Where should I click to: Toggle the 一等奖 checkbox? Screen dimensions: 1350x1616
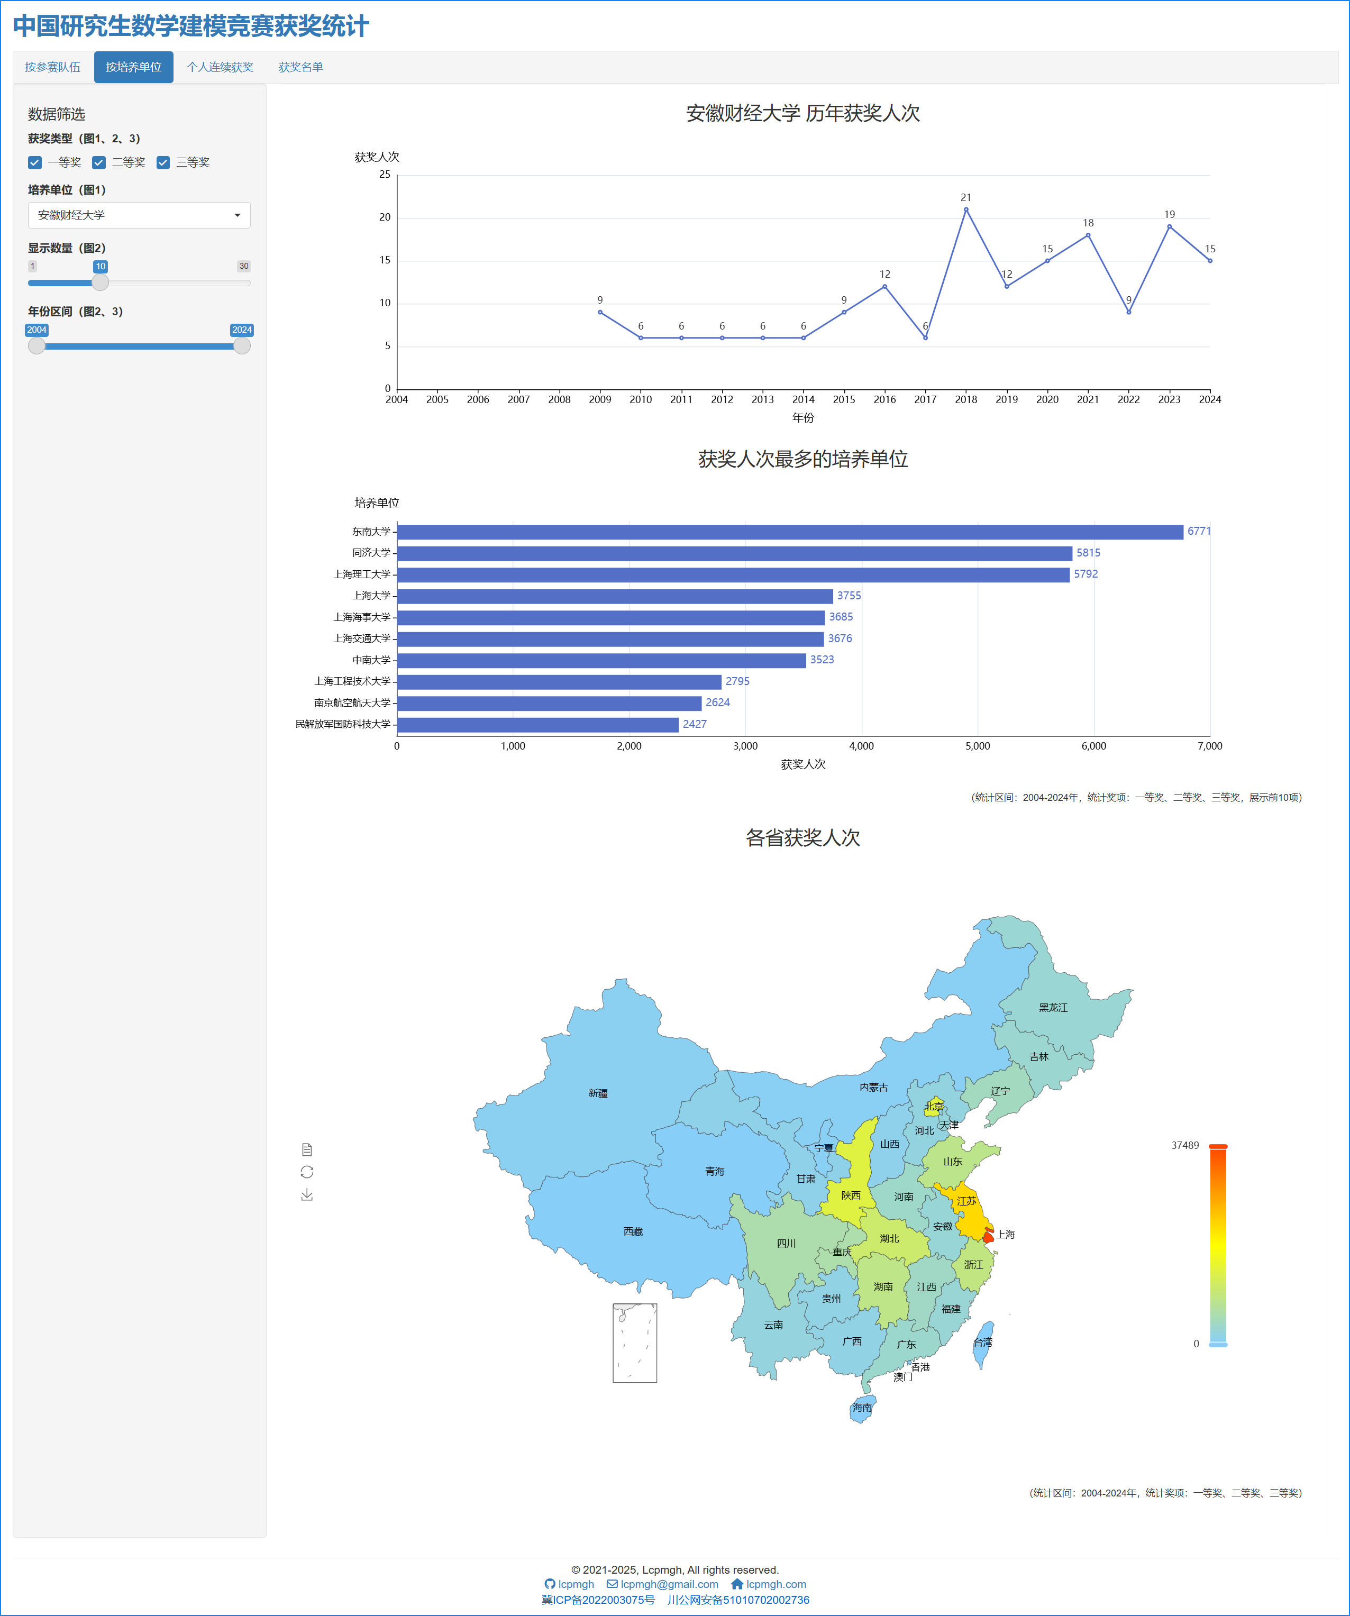coord(34,162)
